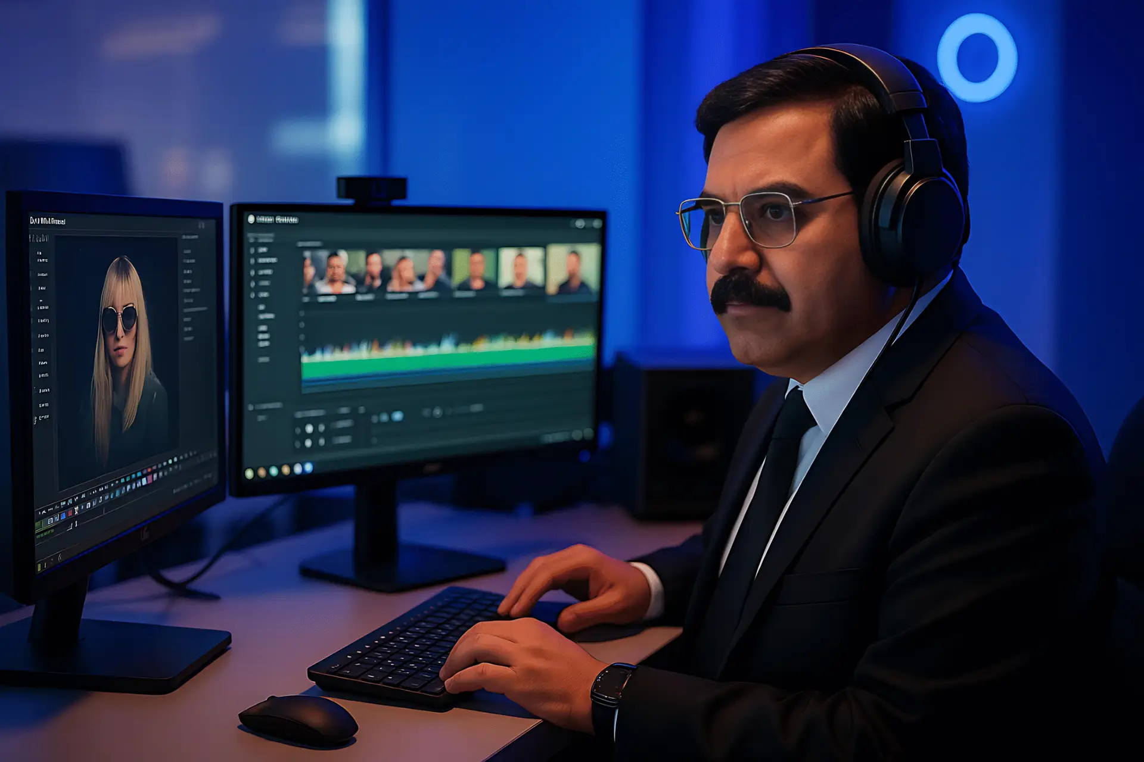This screenshot has height=762, width=1144.
Task: Select the last clip thumbnail on the right
Action: (572, 270)
